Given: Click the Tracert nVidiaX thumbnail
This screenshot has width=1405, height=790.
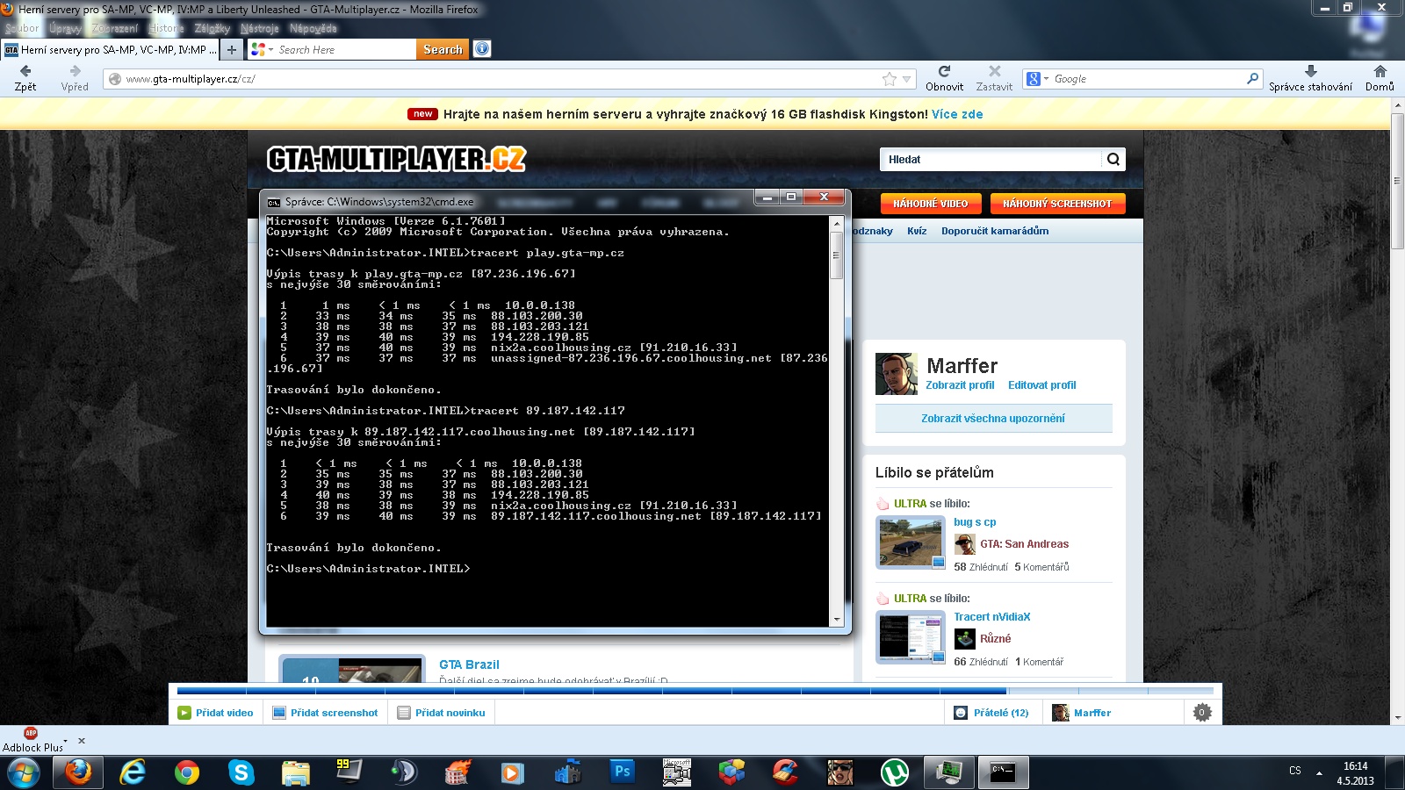Looking at the screenshot, I should point(911,637).
